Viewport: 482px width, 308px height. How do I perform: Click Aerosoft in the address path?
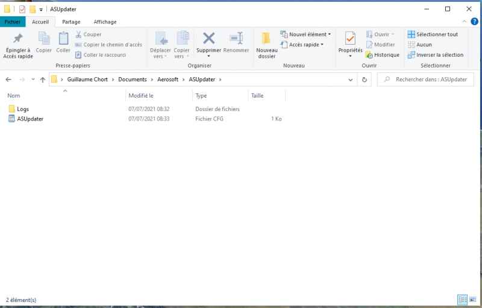click(168, 80)
